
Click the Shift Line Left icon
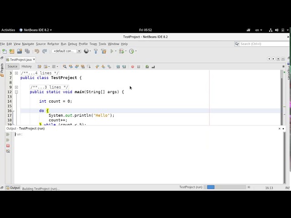click(118, 67)
